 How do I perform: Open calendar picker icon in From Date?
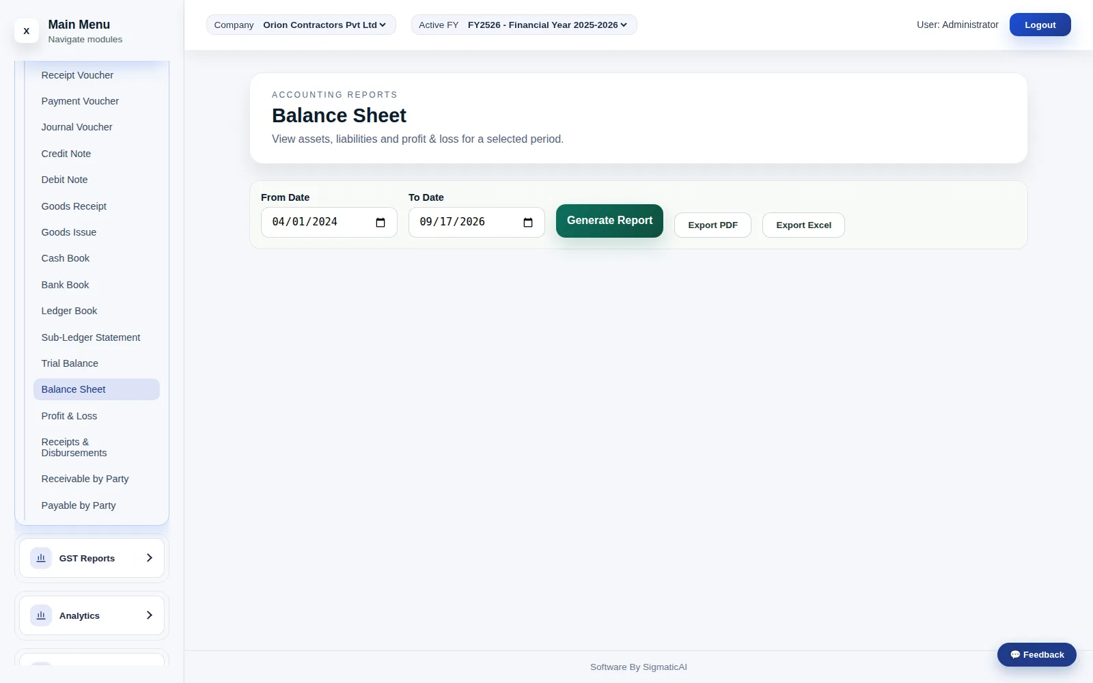pos(381,222)
